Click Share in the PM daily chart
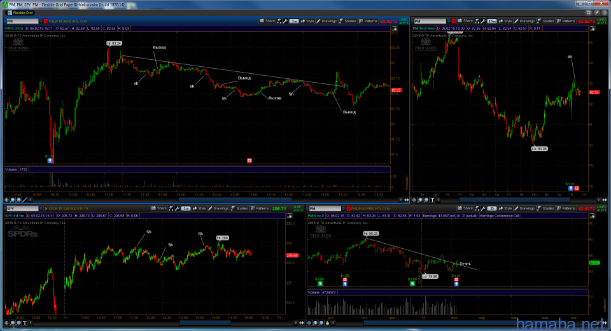 [465, 209]
